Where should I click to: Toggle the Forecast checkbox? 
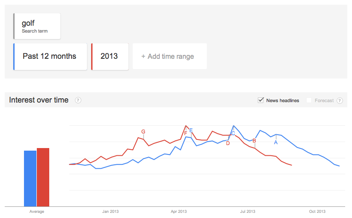[309, 100]
